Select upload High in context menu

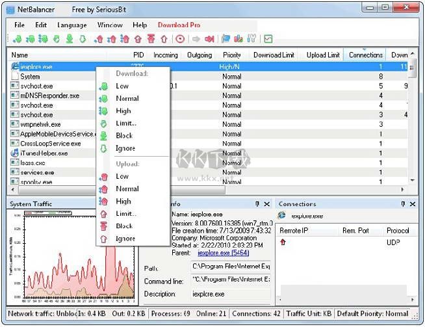click(x=123, y=202)
